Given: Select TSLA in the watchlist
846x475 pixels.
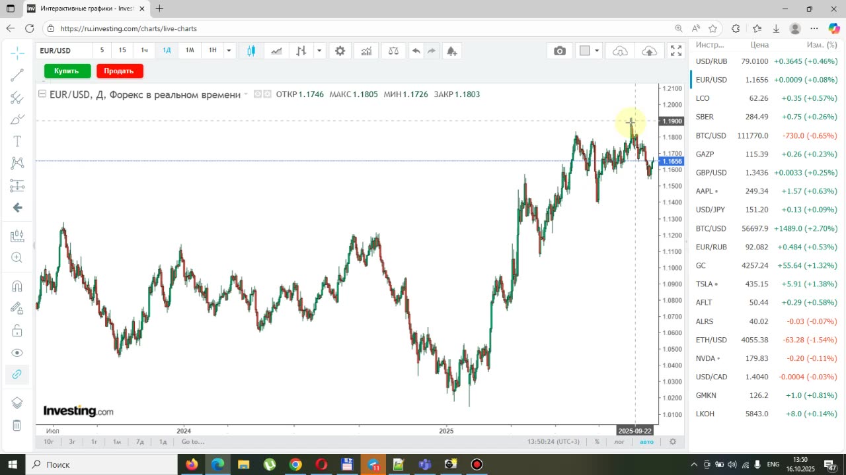Looking at the screenshot, I should (x=767, y=284).
